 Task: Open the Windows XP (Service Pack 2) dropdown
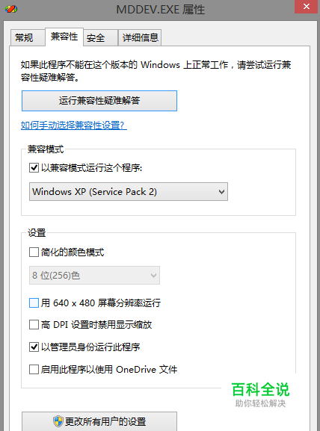click(x=129, y=191)
